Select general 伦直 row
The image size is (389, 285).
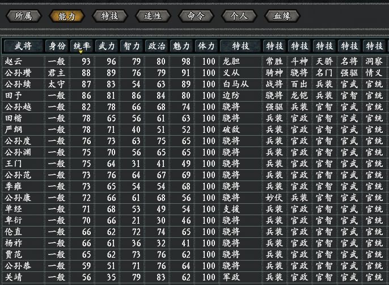click(195, 232)
